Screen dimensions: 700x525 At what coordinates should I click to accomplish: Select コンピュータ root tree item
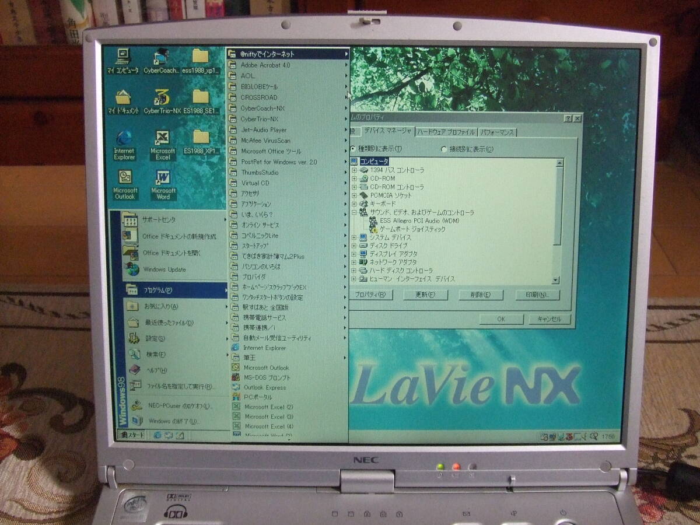click(374, 162)
